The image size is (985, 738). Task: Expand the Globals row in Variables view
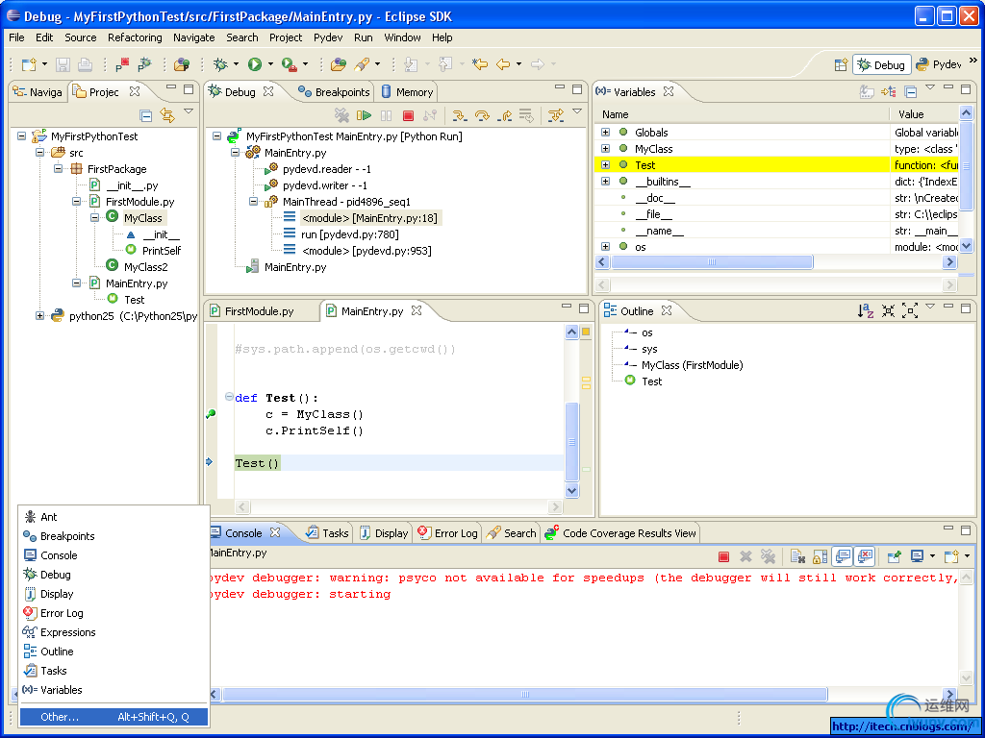click(606, 133)
